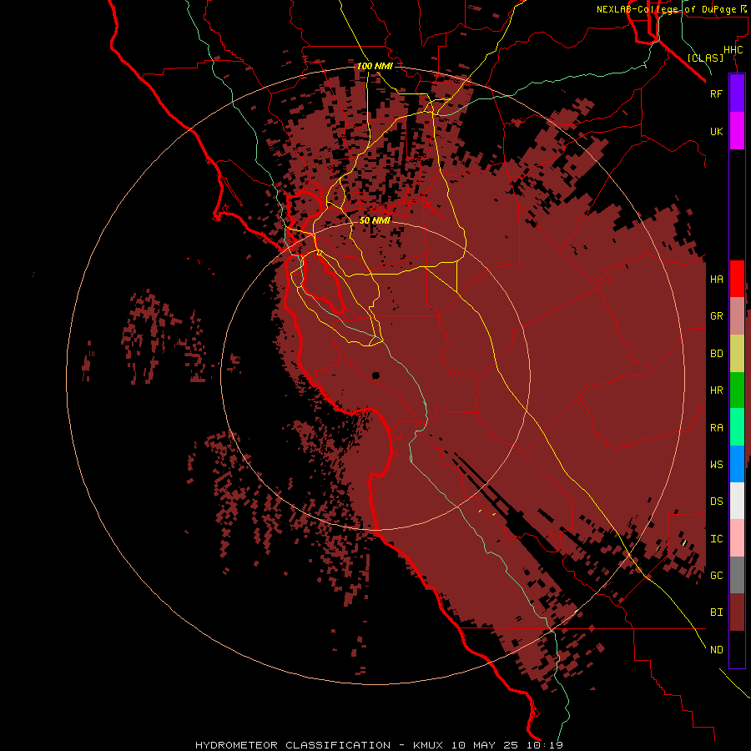Click the HR legend label
Screen dimensions: 751x751
click(717, 391)
